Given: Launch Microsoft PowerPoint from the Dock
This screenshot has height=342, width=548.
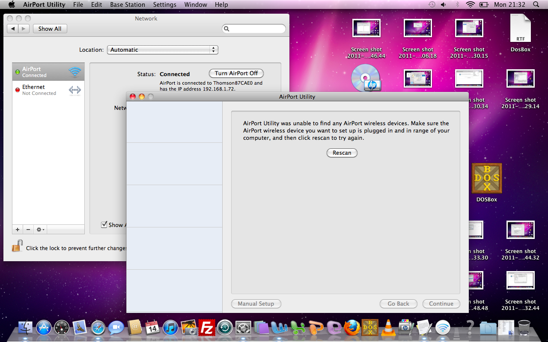Looking at the screenshot, I should pos(316,328).
